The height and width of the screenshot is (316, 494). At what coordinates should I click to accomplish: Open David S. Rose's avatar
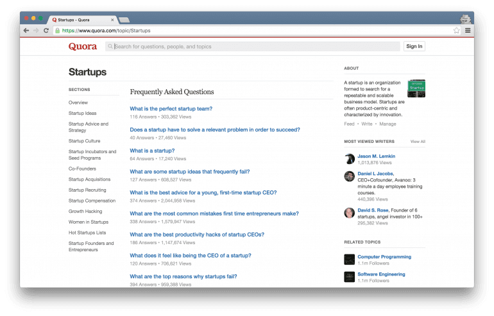tap(350, 213)
